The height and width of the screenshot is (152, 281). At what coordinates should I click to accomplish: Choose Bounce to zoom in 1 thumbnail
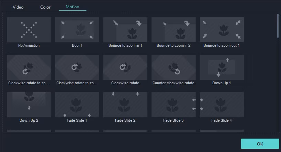[125, 30]
